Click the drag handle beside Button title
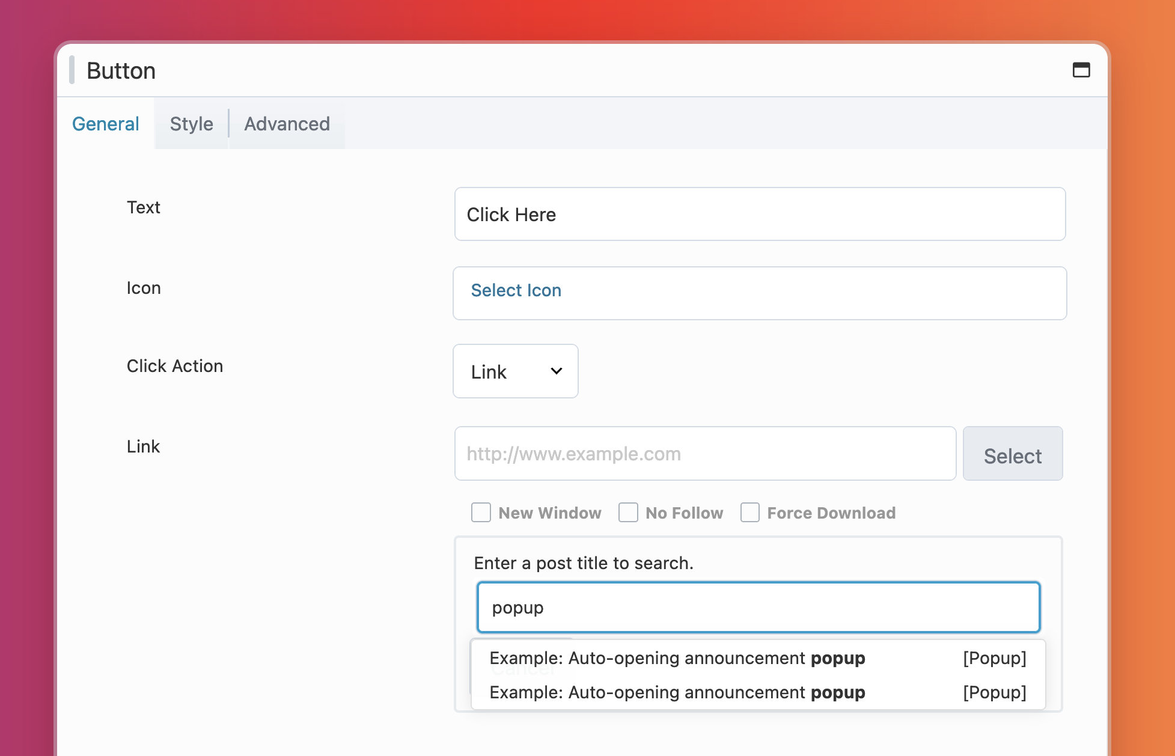 point(72,70)
